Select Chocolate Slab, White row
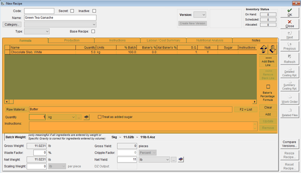 click(131, 52)
